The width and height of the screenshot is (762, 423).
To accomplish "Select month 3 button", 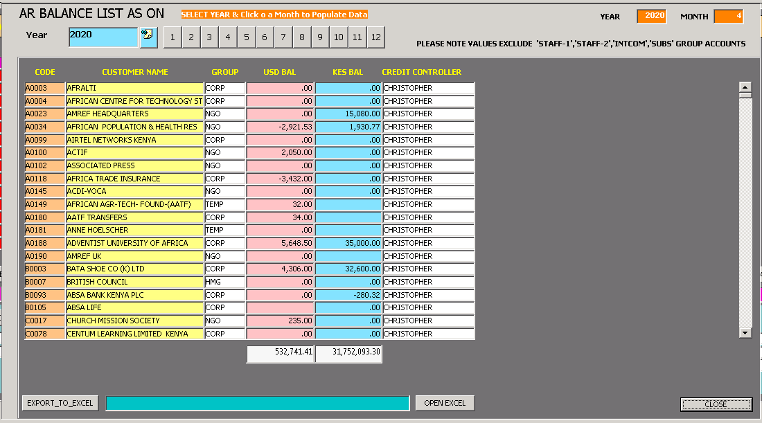I will tap(209, 37).
